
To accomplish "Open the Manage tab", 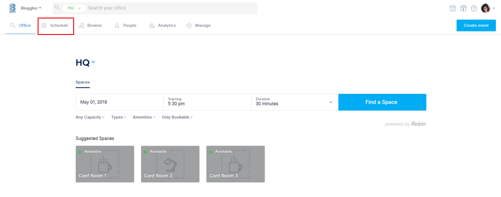I will click(198, 25).
